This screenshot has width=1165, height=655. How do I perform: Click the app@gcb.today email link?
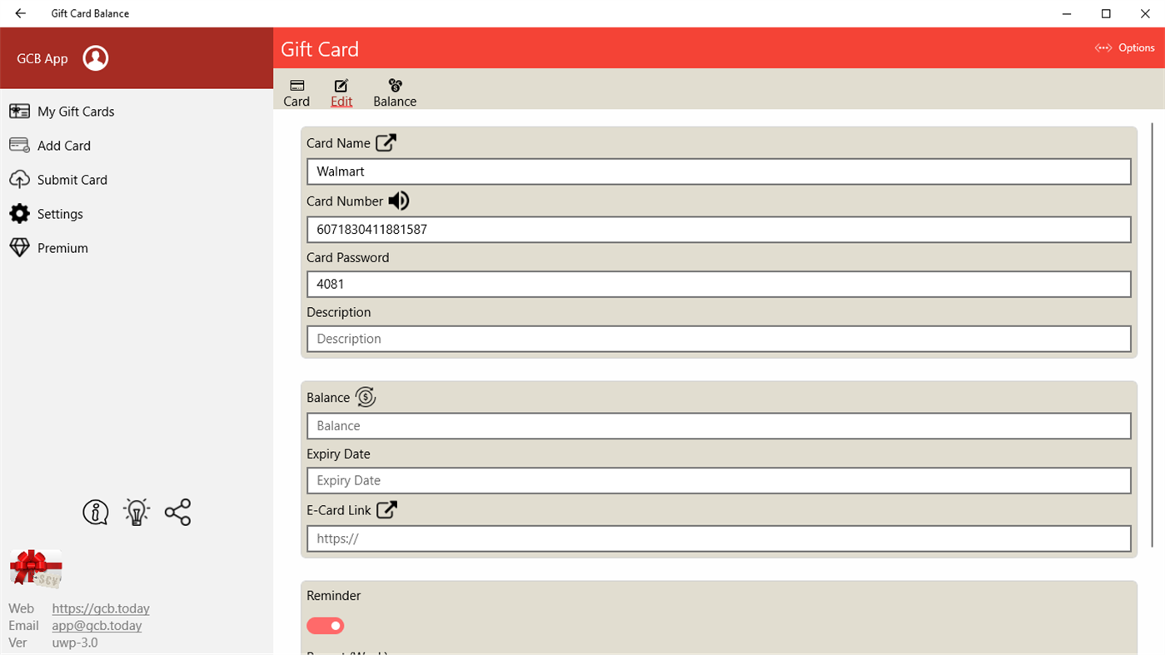pos(97,625)
